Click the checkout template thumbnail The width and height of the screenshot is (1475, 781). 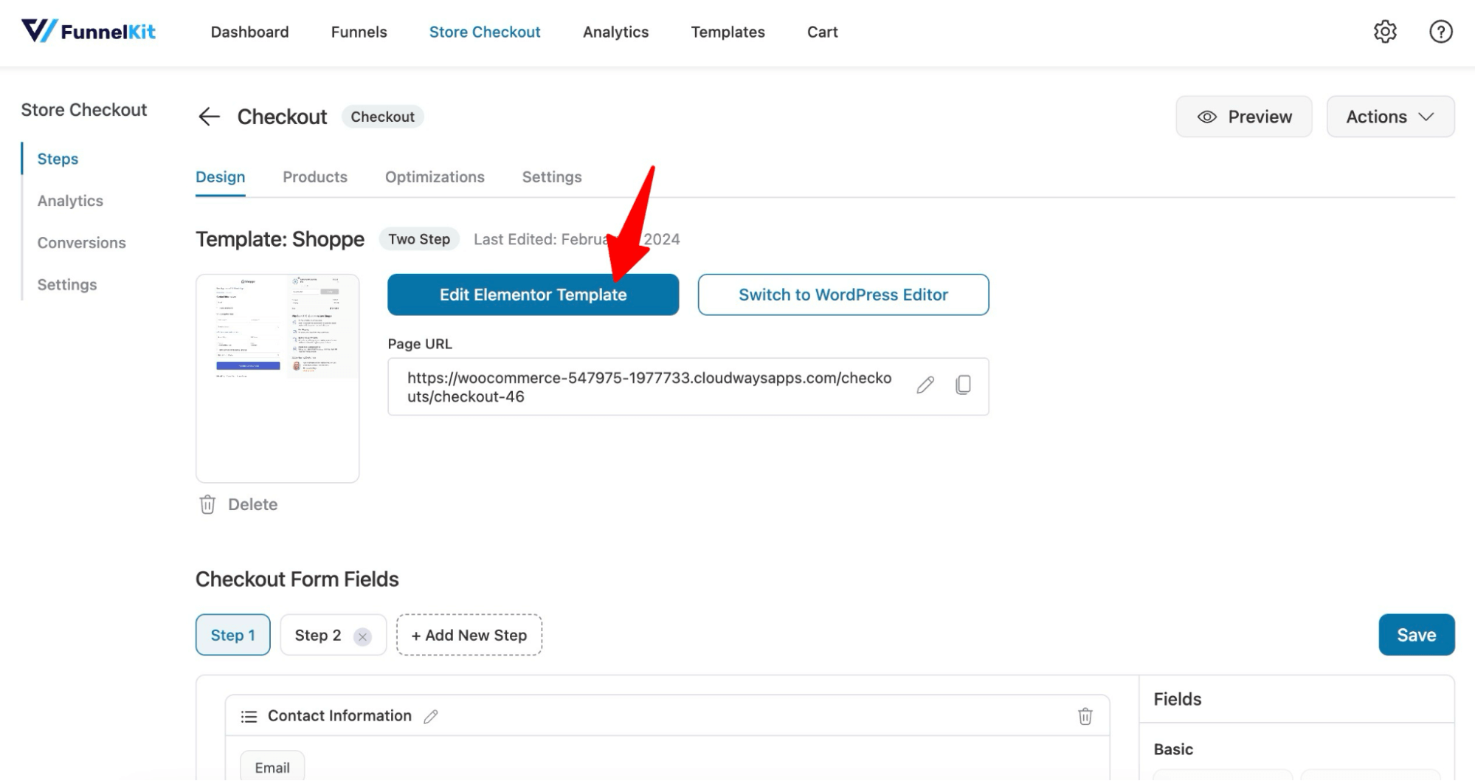pos(277,378)
